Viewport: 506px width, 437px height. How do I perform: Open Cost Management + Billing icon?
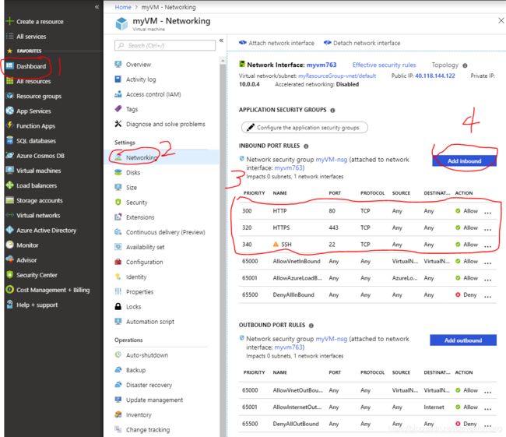[x=9, y=290]
